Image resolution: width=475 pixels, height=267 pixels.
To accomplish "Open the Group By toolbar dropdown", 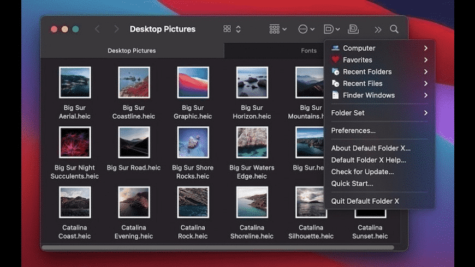I will [278, 29].
